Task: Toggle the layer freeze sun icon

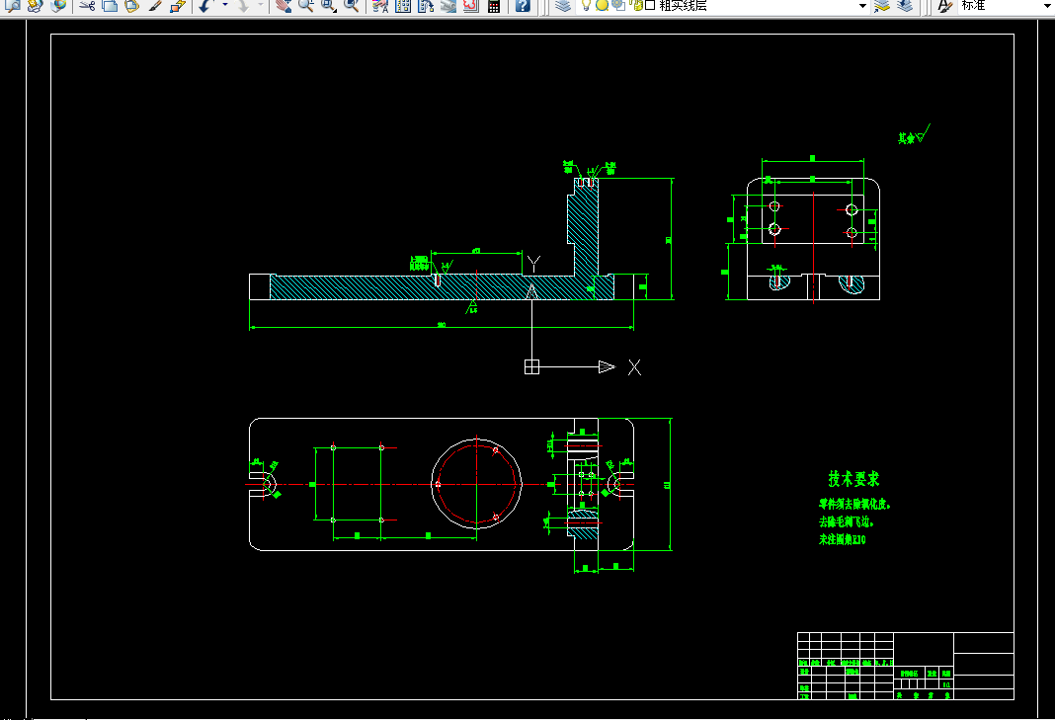Action: tap(603, 5)
